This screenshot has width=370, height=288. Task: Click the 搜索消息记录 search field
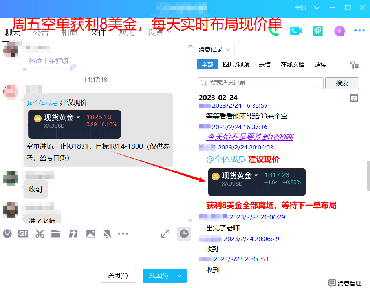point(261,83)
